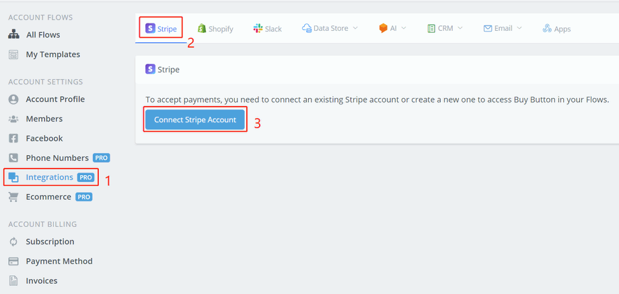Click the All Flows sitemap icon

click(x=13, y=35)
